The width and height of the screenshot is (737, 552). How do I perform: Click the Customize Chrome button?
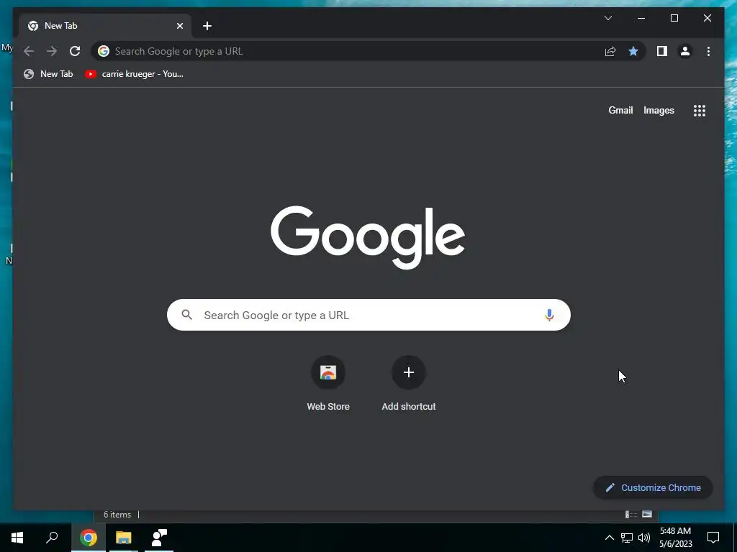653,488
